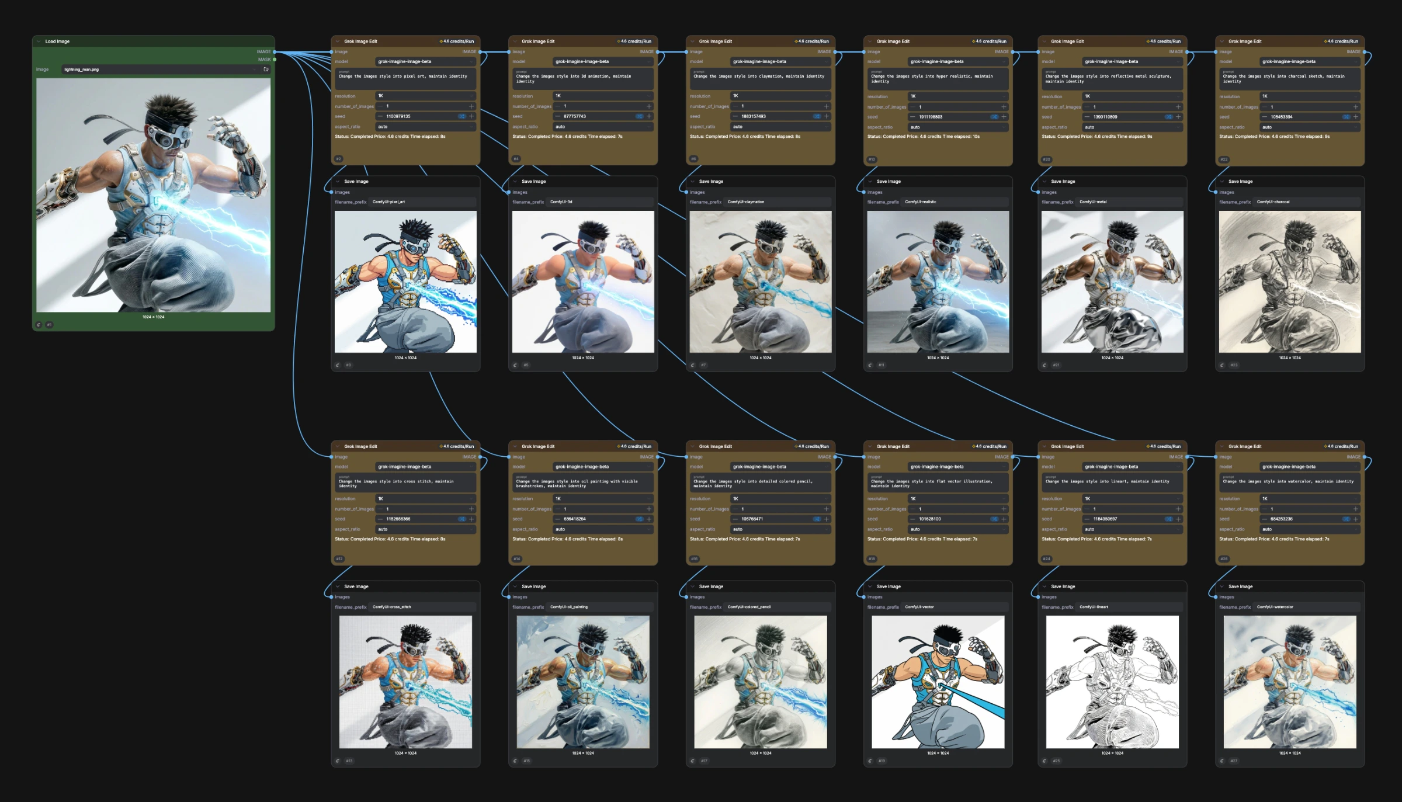Click the shuffle seed icon on the watercolor node
1402x802 pixels.
coord(1347,519)
